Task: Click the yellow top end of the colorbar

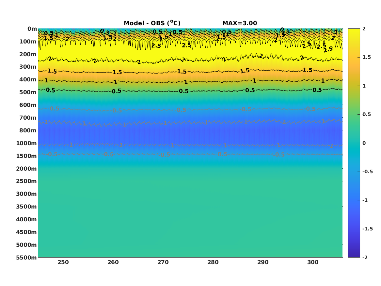Action: pos(354,32)
